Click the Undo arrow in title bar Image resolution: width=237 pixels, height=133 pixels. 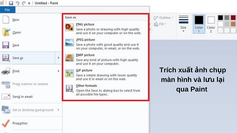point(17,3)
